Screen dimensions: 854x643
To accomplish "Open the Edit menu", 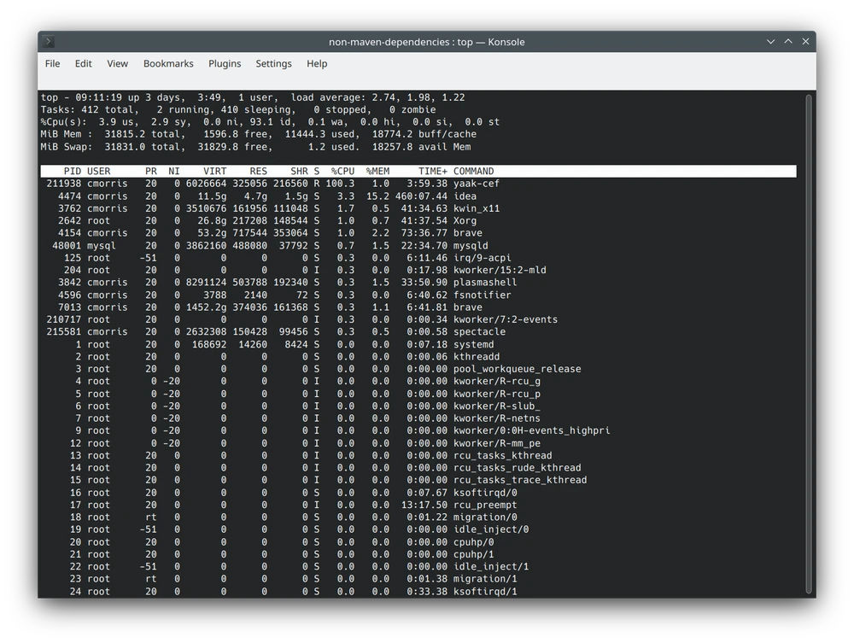I will tap(84, 64).
